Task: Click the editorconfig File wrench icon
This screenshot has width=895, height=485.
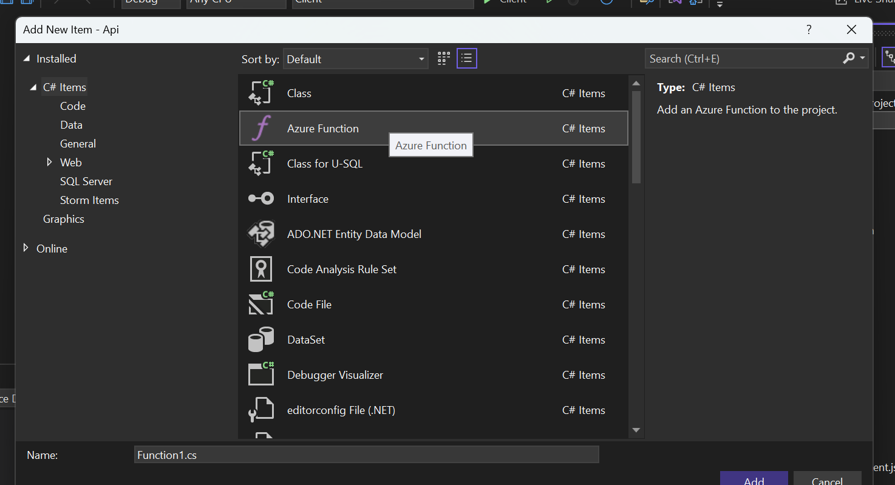Action: point(261,410)
